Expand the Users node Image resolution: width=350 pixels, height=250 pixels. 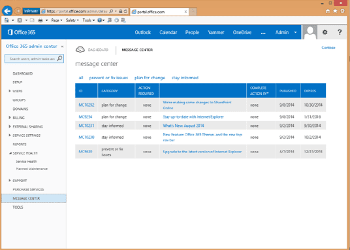coord(10,91)
